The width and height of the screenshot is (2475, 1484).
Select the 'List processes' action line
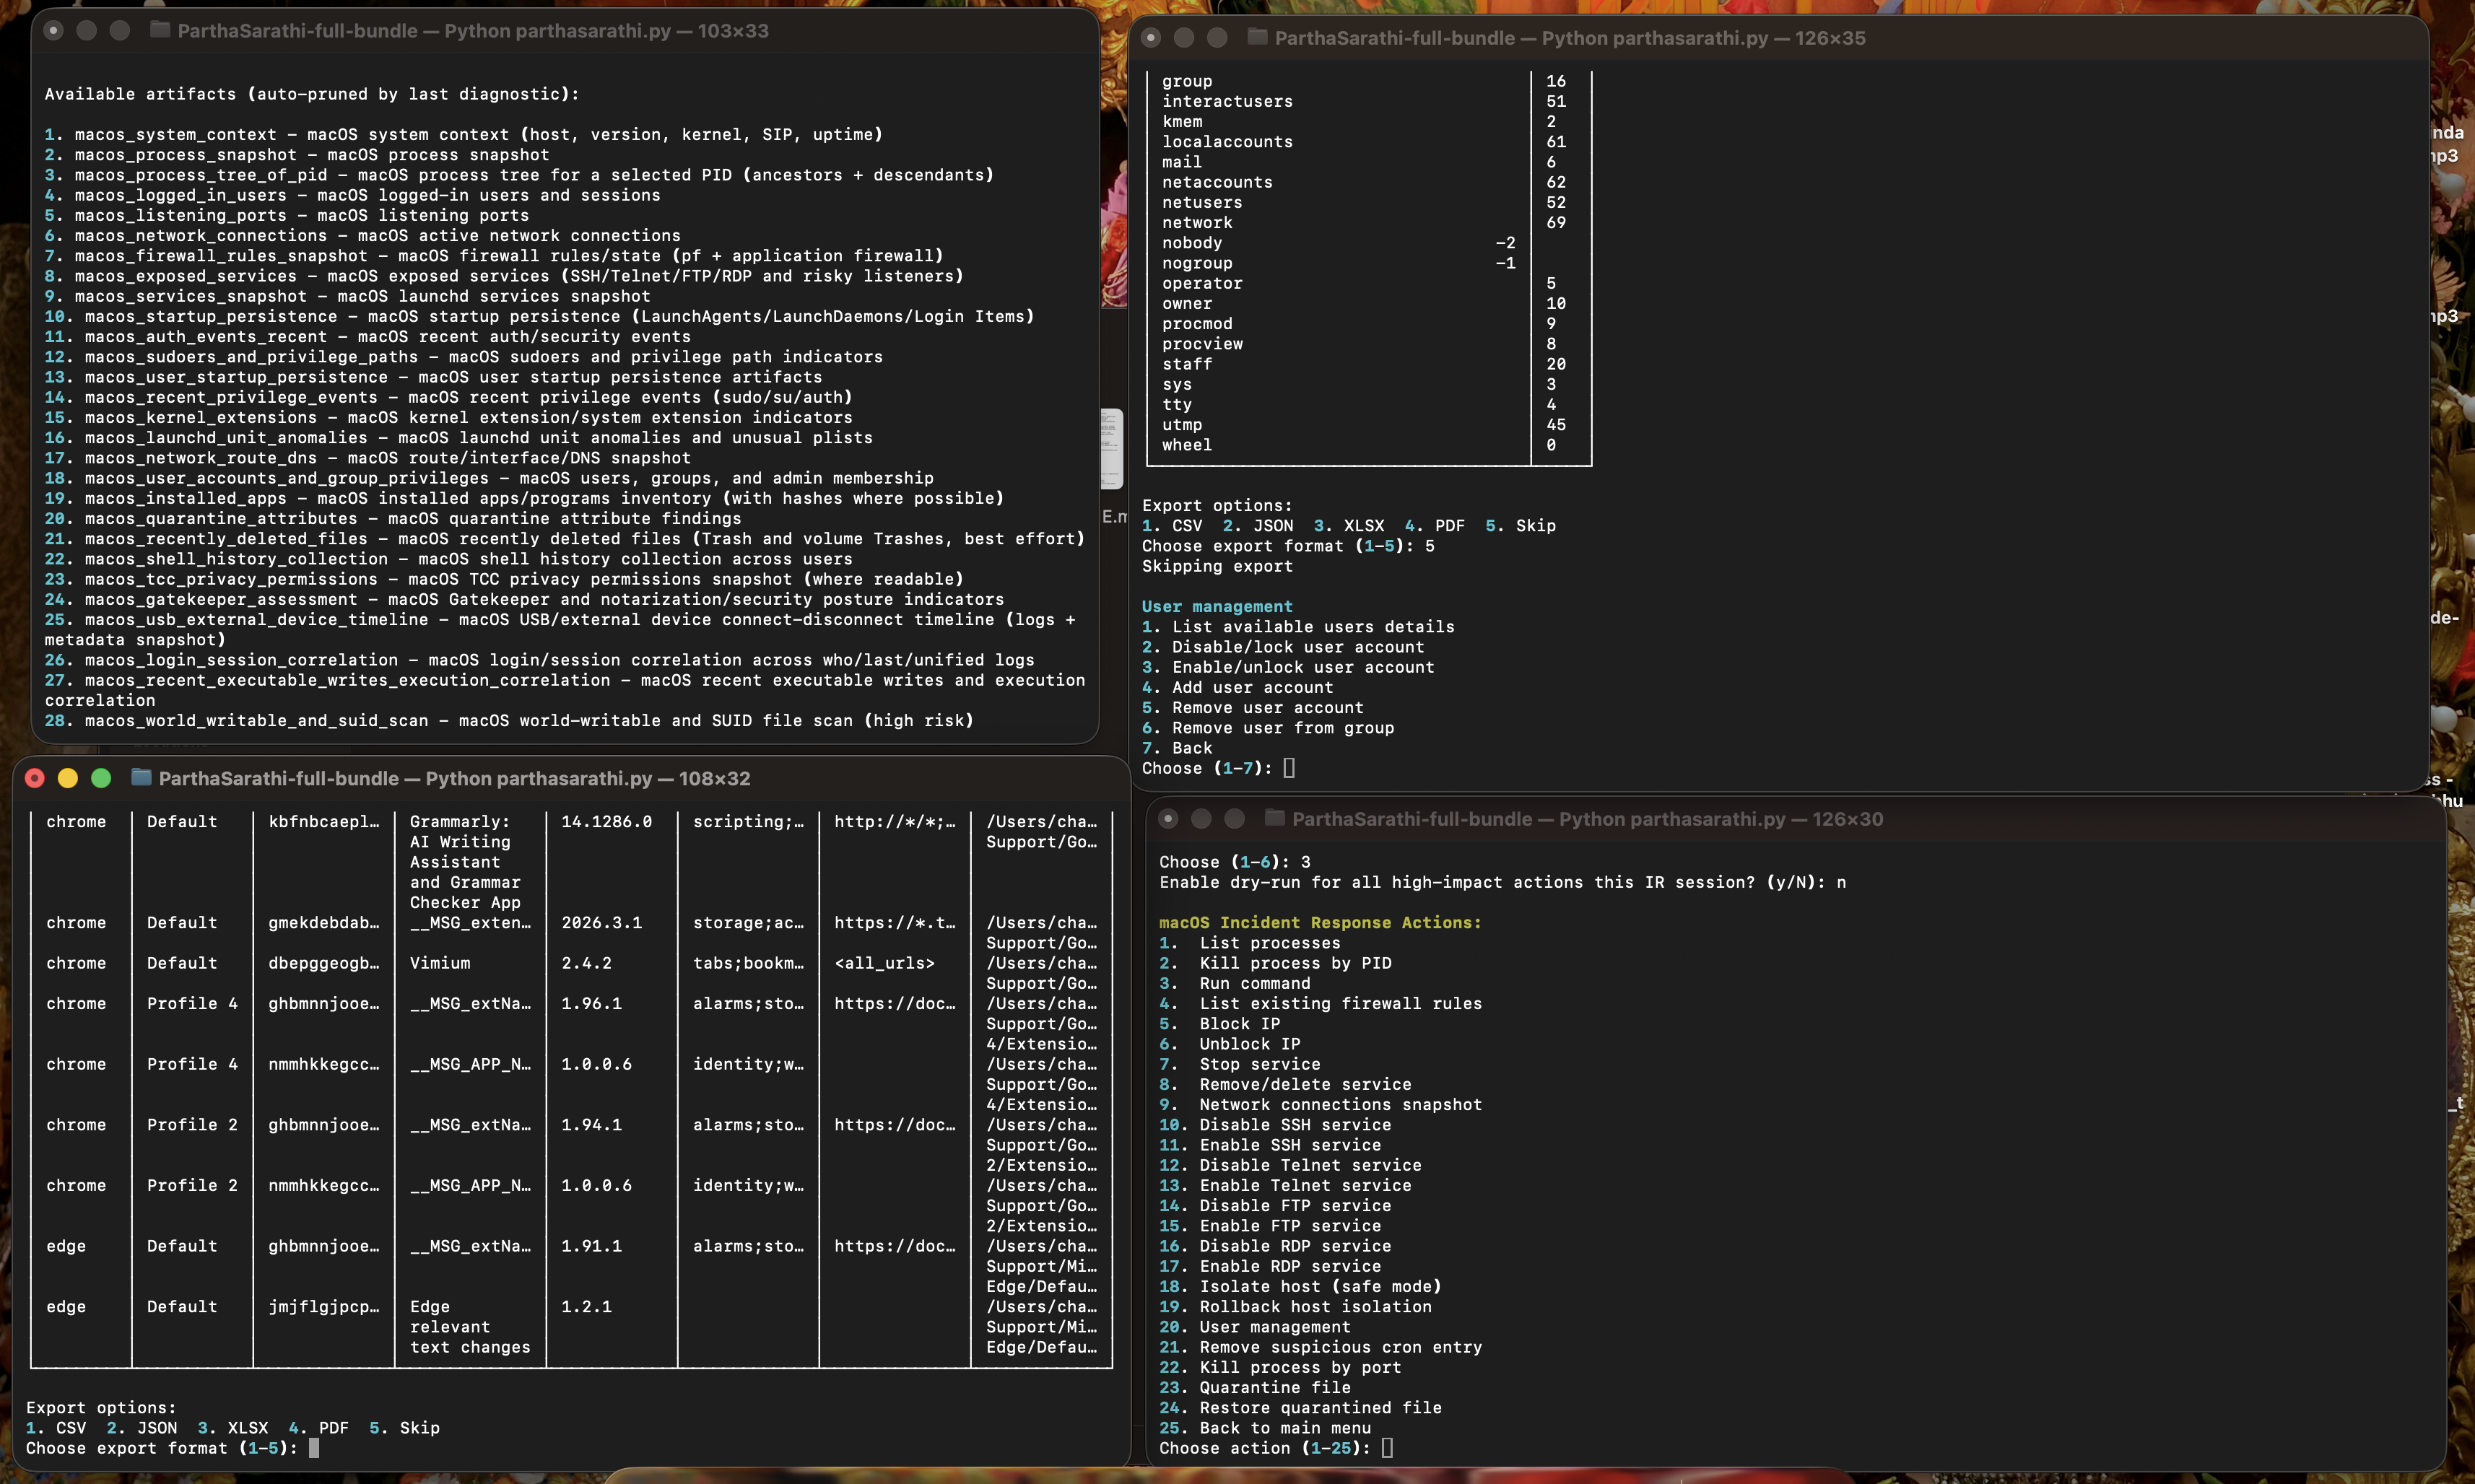1250,943
